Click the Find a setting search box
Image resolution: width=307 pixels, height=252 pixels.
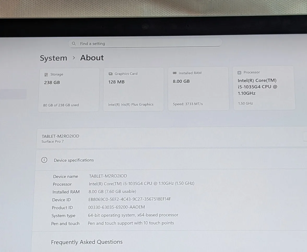pos(145,43)
